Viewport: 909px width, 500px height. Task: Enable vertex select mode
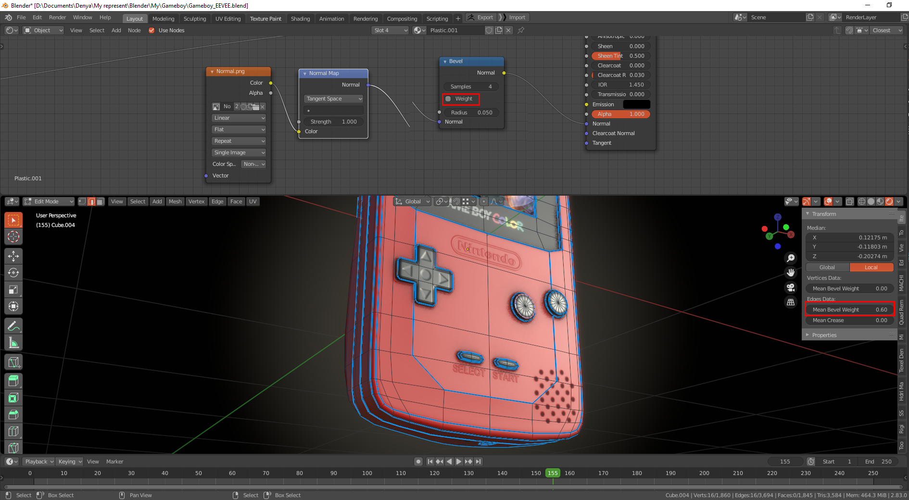pyautogui.click(x=82, y=201)
